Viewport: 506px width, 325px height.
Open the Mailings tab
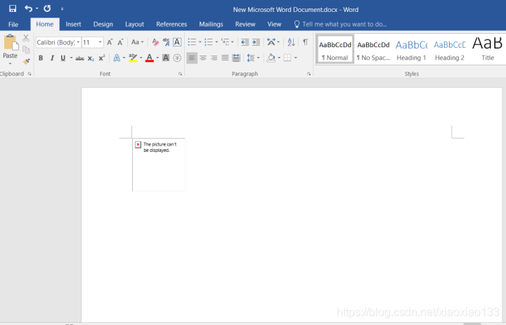coord(211,24)
